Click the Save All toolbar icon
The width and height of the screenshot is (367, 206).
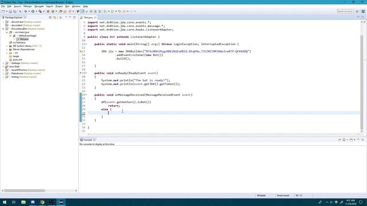point(14,11)
